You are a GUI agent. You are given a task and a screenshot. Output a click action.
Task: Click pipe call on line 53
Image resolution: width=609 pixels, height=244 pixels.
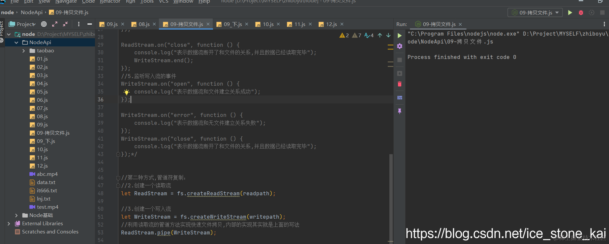coord(164,233)
